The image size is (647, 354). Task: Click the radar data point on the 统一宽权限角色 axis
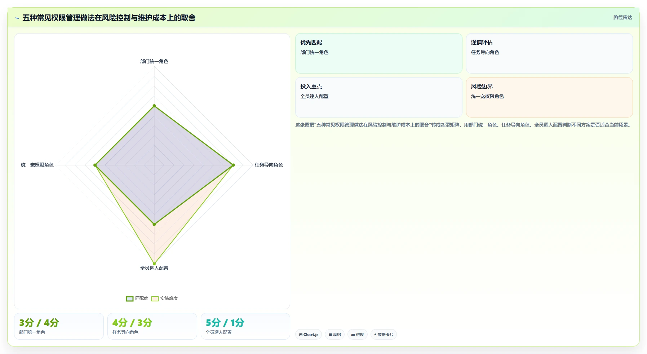tap(95, 165)
